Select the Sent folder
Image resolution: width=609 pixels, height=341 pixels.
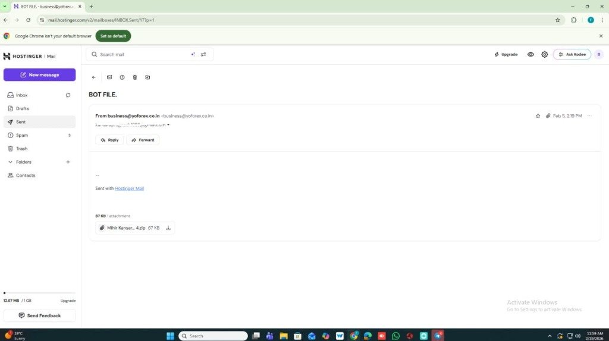pyautogui.click(x=40, y=122)
